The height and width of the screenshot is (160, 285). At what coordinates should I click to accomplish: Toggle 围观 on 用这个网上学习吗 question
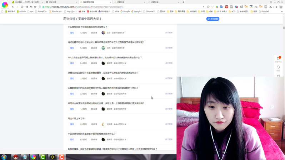[x=72, y=124]
